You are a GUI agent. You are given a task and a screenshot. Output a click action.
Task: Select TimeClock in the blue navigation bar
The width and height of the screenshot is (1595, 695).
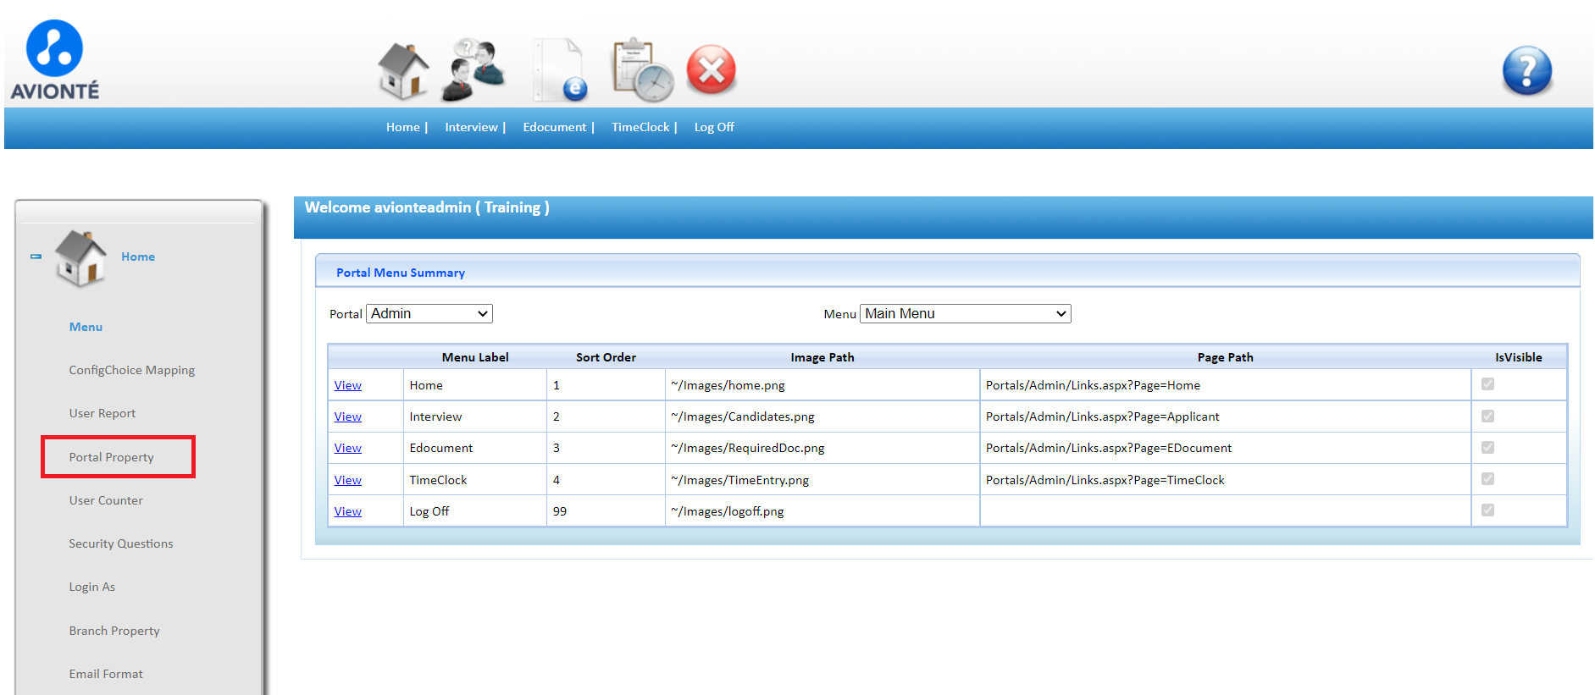[640, 127]
